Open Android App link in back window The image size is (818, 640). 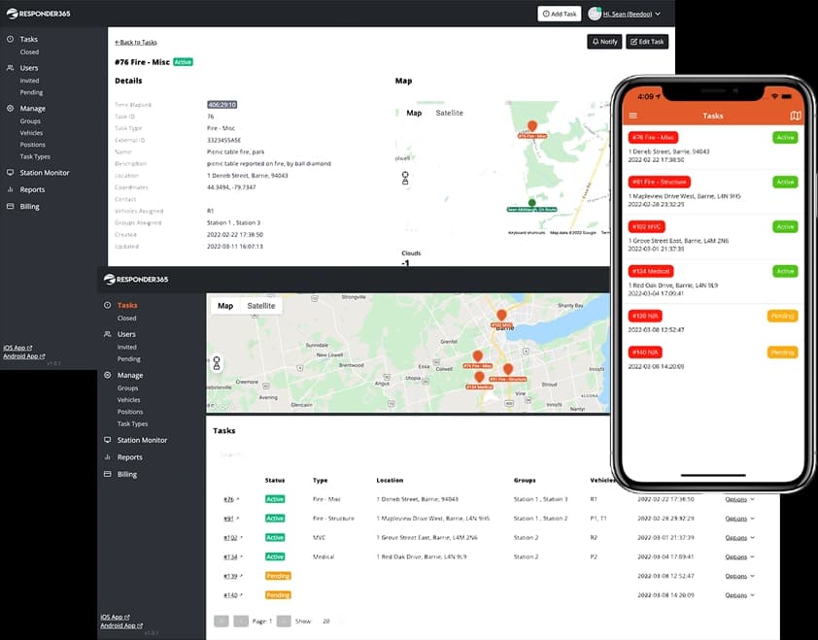tap(24, 356)
